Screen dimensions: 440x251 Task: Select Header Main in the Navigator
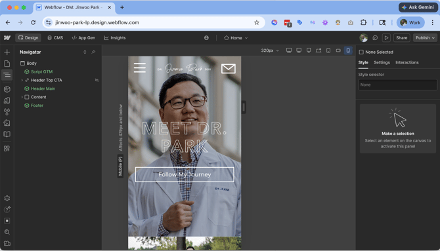point(43,88)
